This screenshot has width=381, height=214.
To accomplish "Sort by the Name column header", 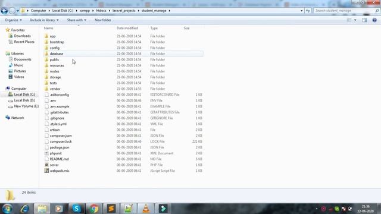I will point(49,28).
